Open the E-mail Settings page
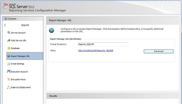Viewport: 182px width, 104px height. click(17, 64)
